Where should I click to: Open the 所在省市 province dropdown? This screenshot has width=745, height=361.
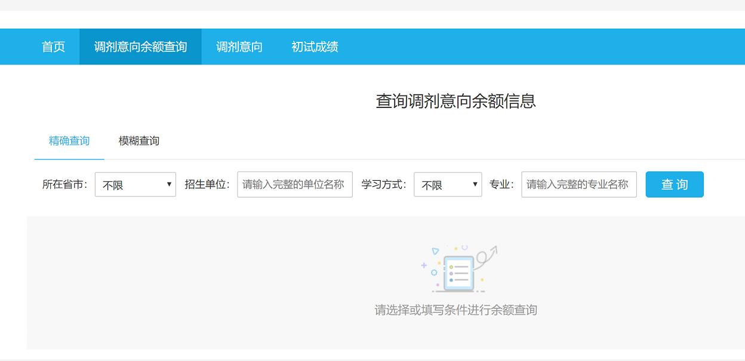pos(135,185)
